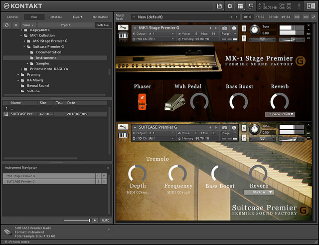Open the Studio A reverb type dropdown
319x245 pixels.
259,192
